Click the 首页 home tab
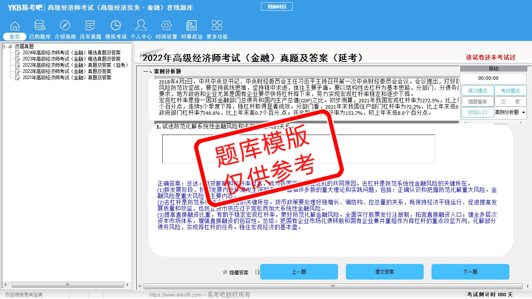The width and height of the screenshot is (532, 299). pyautogui.click(x=15, y=37)
